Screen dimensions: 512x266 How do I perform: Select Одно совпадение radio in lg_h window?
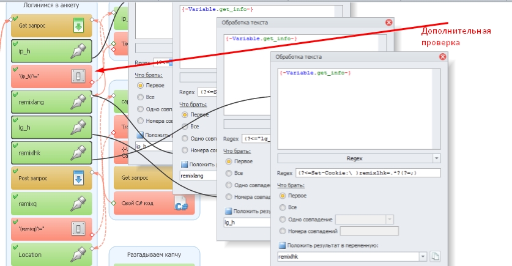[229, 185]
